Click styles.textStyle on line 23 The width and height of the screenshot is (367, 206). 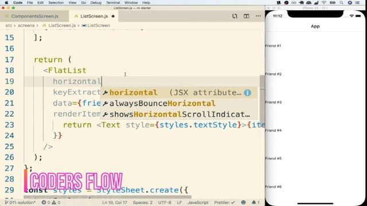click(198, 125)
